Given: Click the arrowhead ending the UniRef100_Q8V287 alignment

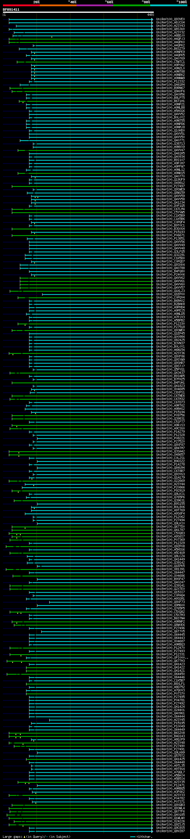Looking at the screenshot, I should pyautogui.click(x=152, y=831).
